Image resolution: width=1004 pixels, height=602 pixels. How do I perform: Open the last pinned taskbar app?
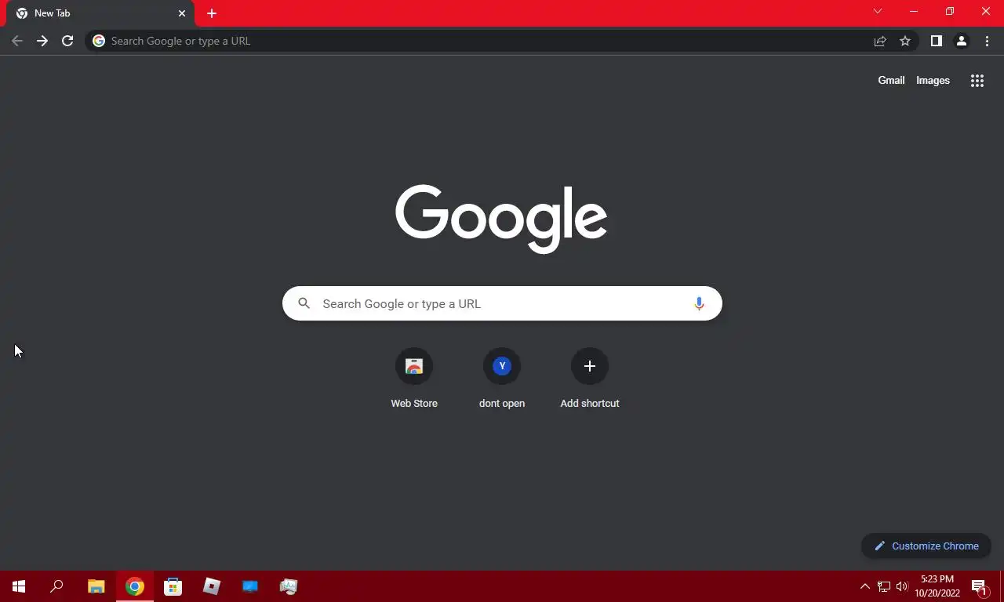[289, 586]
